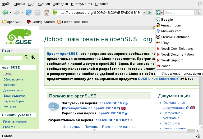Open the Документация sidebar link
This screenshot has height=139, width=203.
(x=13, y=90)
